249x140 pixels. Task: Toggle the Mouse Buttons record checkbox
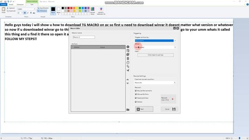click(136, 94)
